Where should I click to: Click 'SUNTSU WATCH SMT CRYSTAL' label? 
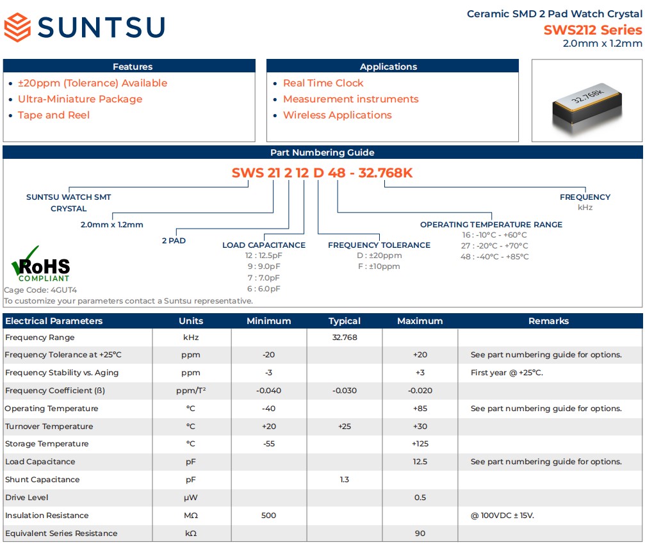tap(69, 203)
